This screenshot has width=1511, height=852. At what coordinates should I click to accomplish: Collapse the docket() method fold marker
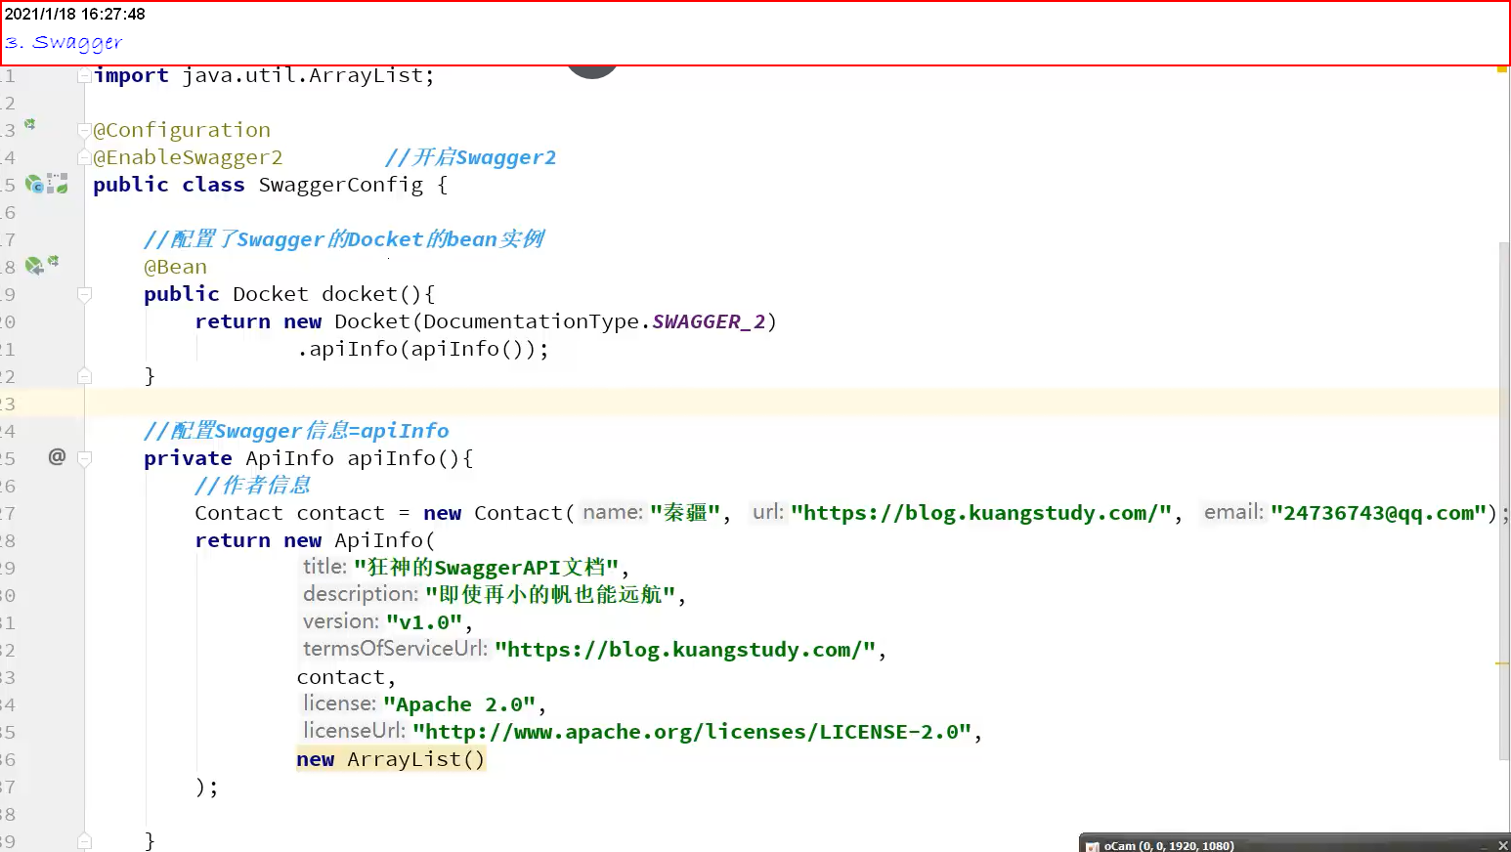pyautogui.click(x=84, y=294)
